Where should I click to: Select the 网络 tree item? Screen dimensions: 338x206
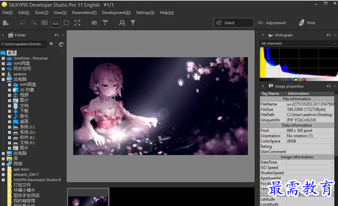tap(18, 164)
